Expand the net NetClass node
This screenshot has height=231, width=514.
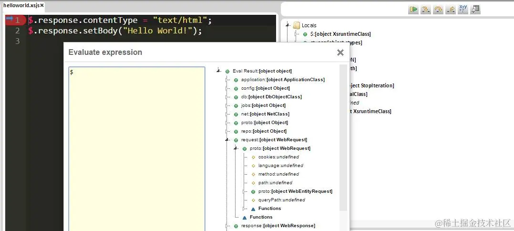pos(226,114)
